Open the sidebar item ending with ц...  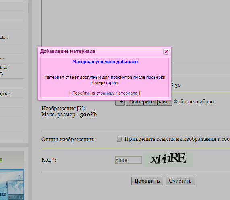tap(4, 37)
